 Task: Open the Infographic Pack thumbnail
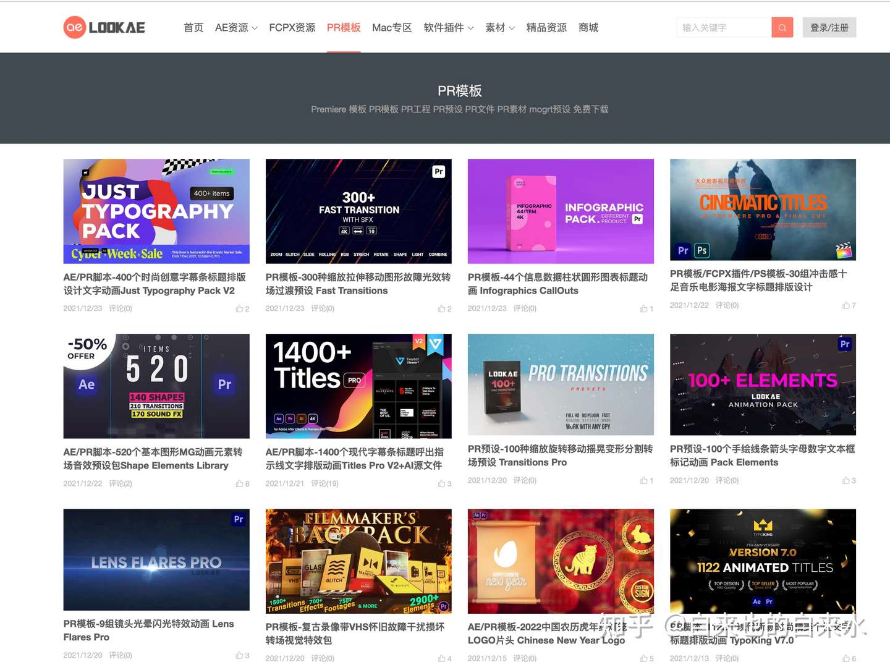(561, 211)
